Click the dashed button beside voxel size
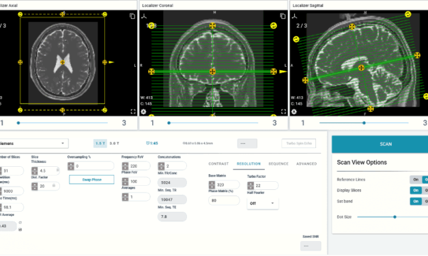 pos(247,143)
